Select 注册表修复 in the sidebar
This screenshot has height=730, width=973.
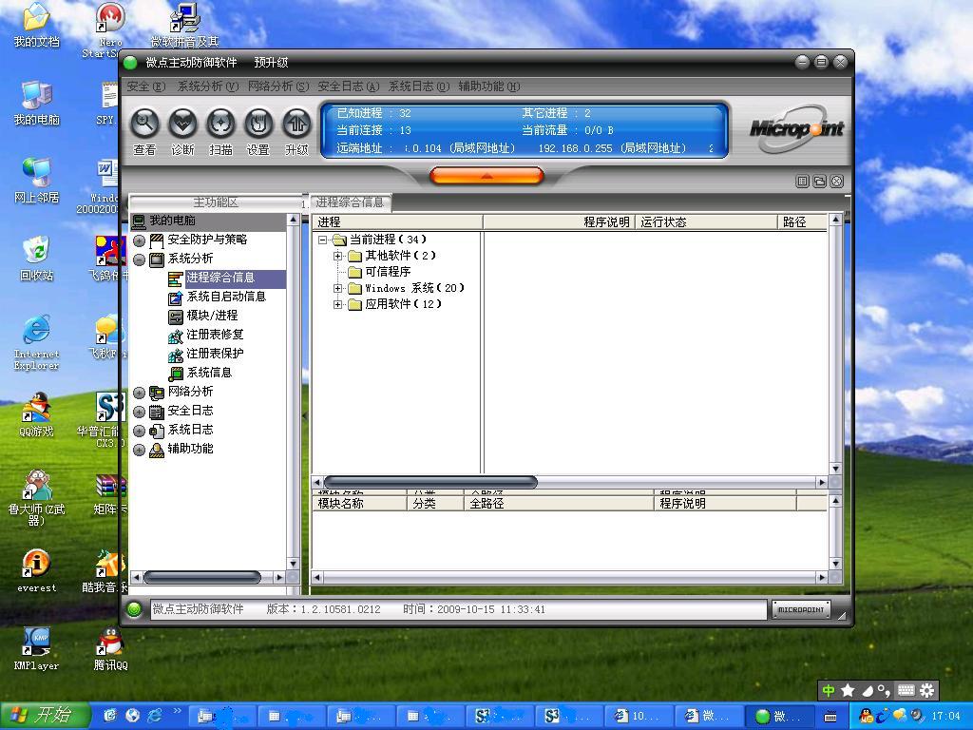click(x=215, y=335)
